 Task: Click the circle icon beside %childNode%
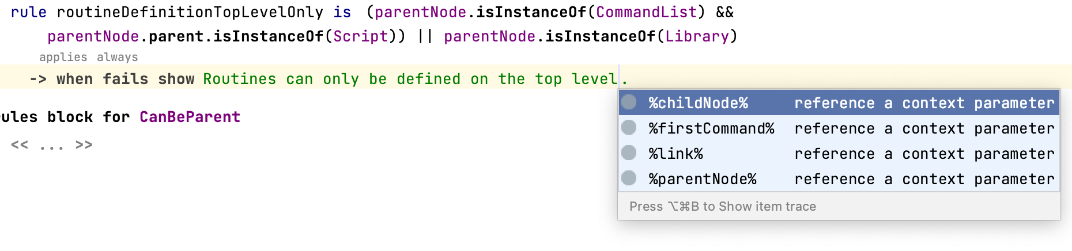pyautogui.click(x=629, y=102)
